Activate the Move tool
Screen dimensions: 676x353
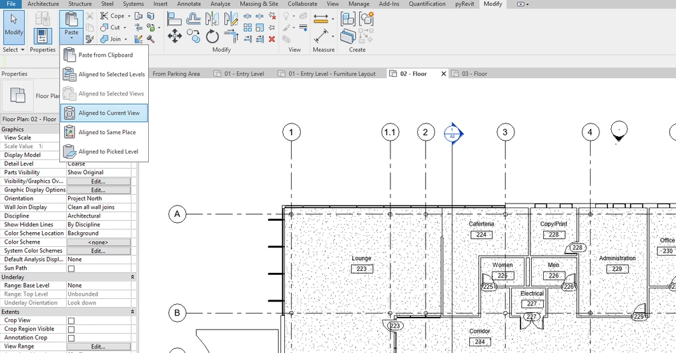pos(174,36)
